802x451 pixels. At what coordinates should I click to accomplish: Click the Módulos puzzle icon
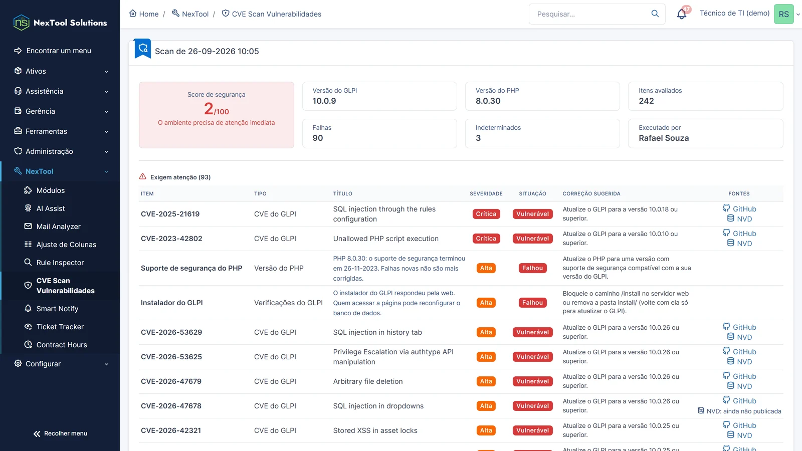pos(28,190)
